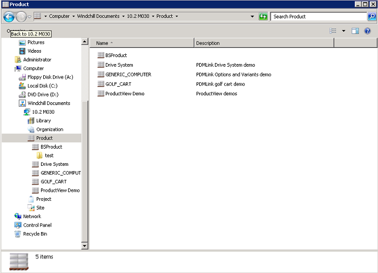Open the view options dropdown arrow
The height and width of the screenshot is (273, 378).
point(343,31)
